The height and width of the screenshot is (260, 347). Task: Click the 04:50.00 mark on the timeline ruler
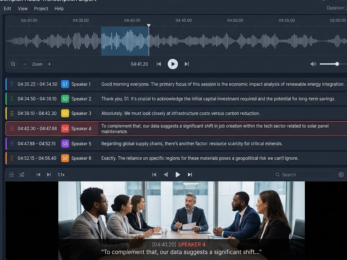[235, 20]
